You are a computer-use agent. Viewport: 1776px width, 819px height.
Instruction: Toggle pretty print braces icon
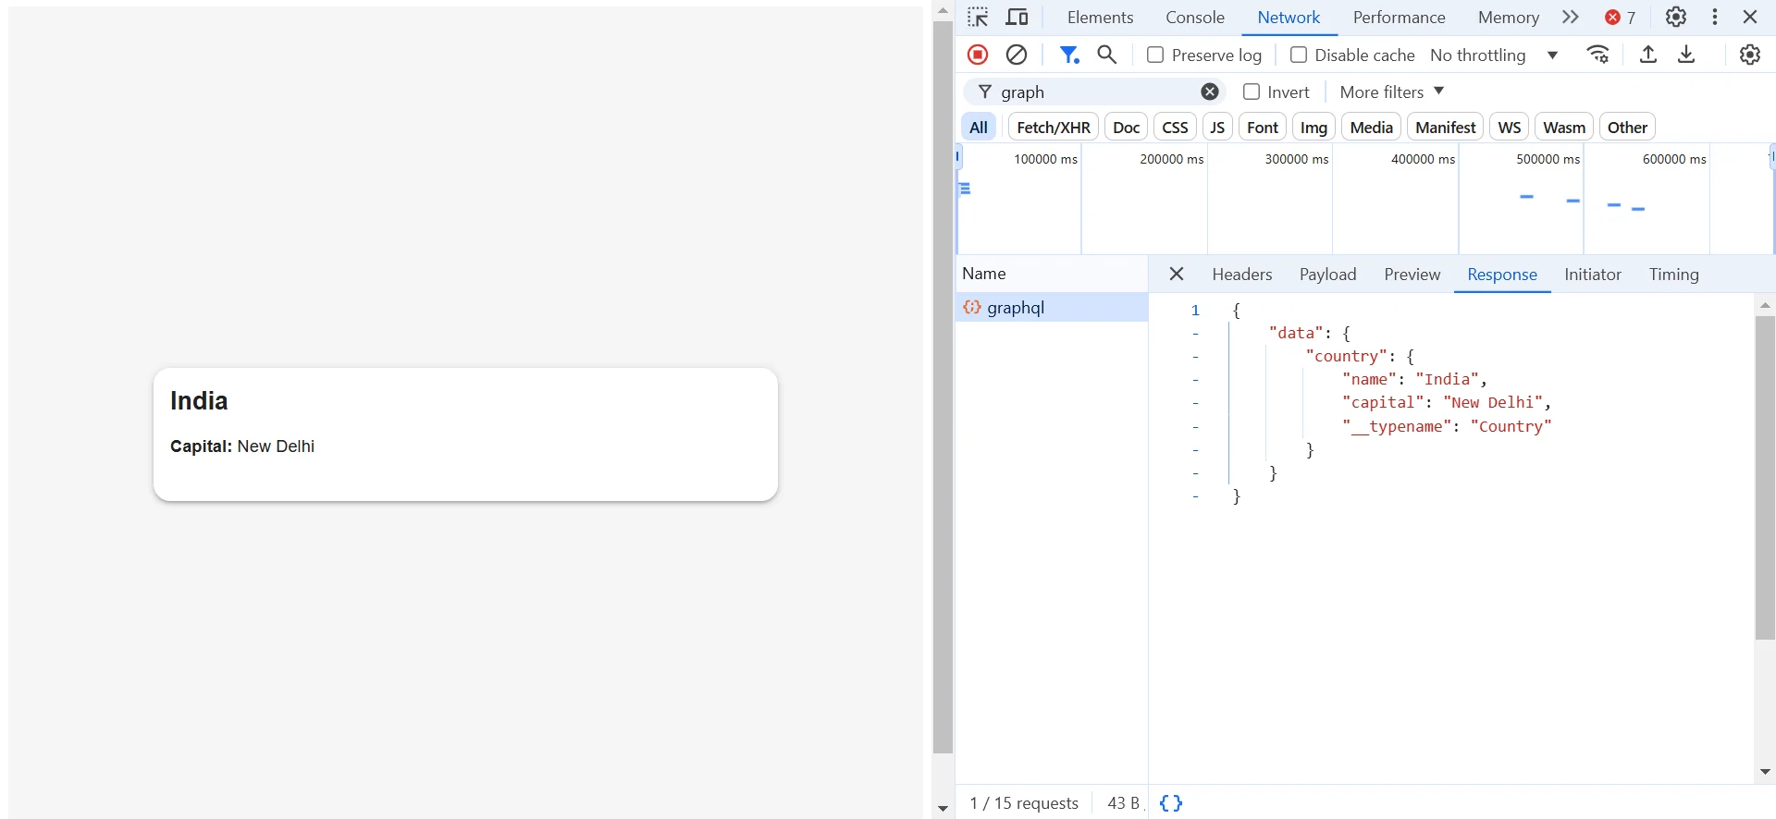click(1171, 803)
